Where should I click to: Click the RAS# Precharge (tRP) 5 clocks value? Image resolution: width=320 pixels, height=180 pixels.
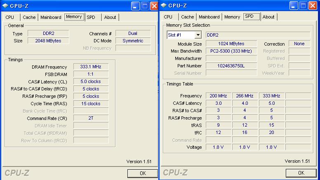click(x=91, y=96)
